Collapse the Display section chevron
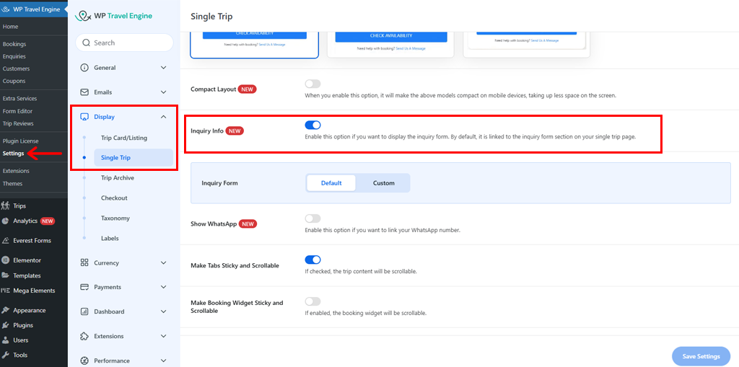The width and height of the screenshot is (739, 367). tap(163, 117)
